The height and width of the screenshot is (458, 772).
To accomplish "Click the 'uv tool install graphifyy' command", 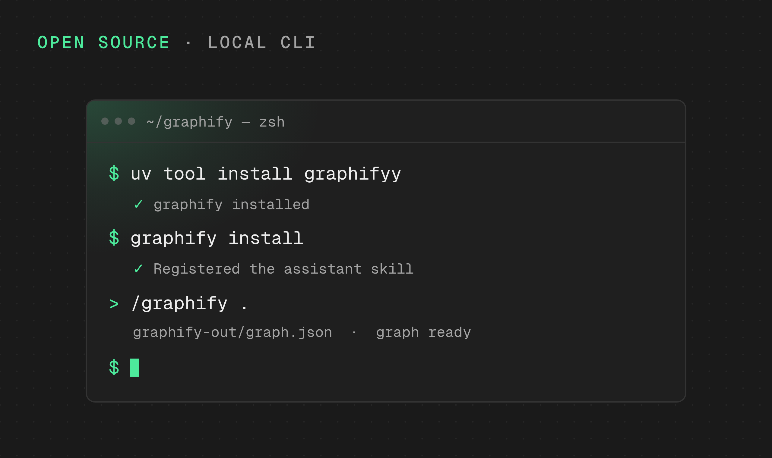I will (266, 174).
